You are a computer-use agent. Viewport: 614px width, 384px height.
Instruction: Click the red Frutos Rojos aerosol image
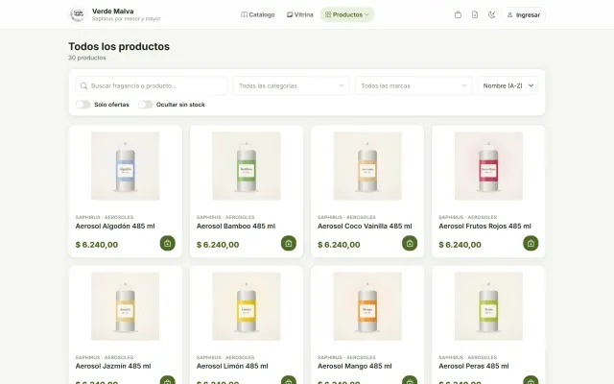click(x=488, y=166)
